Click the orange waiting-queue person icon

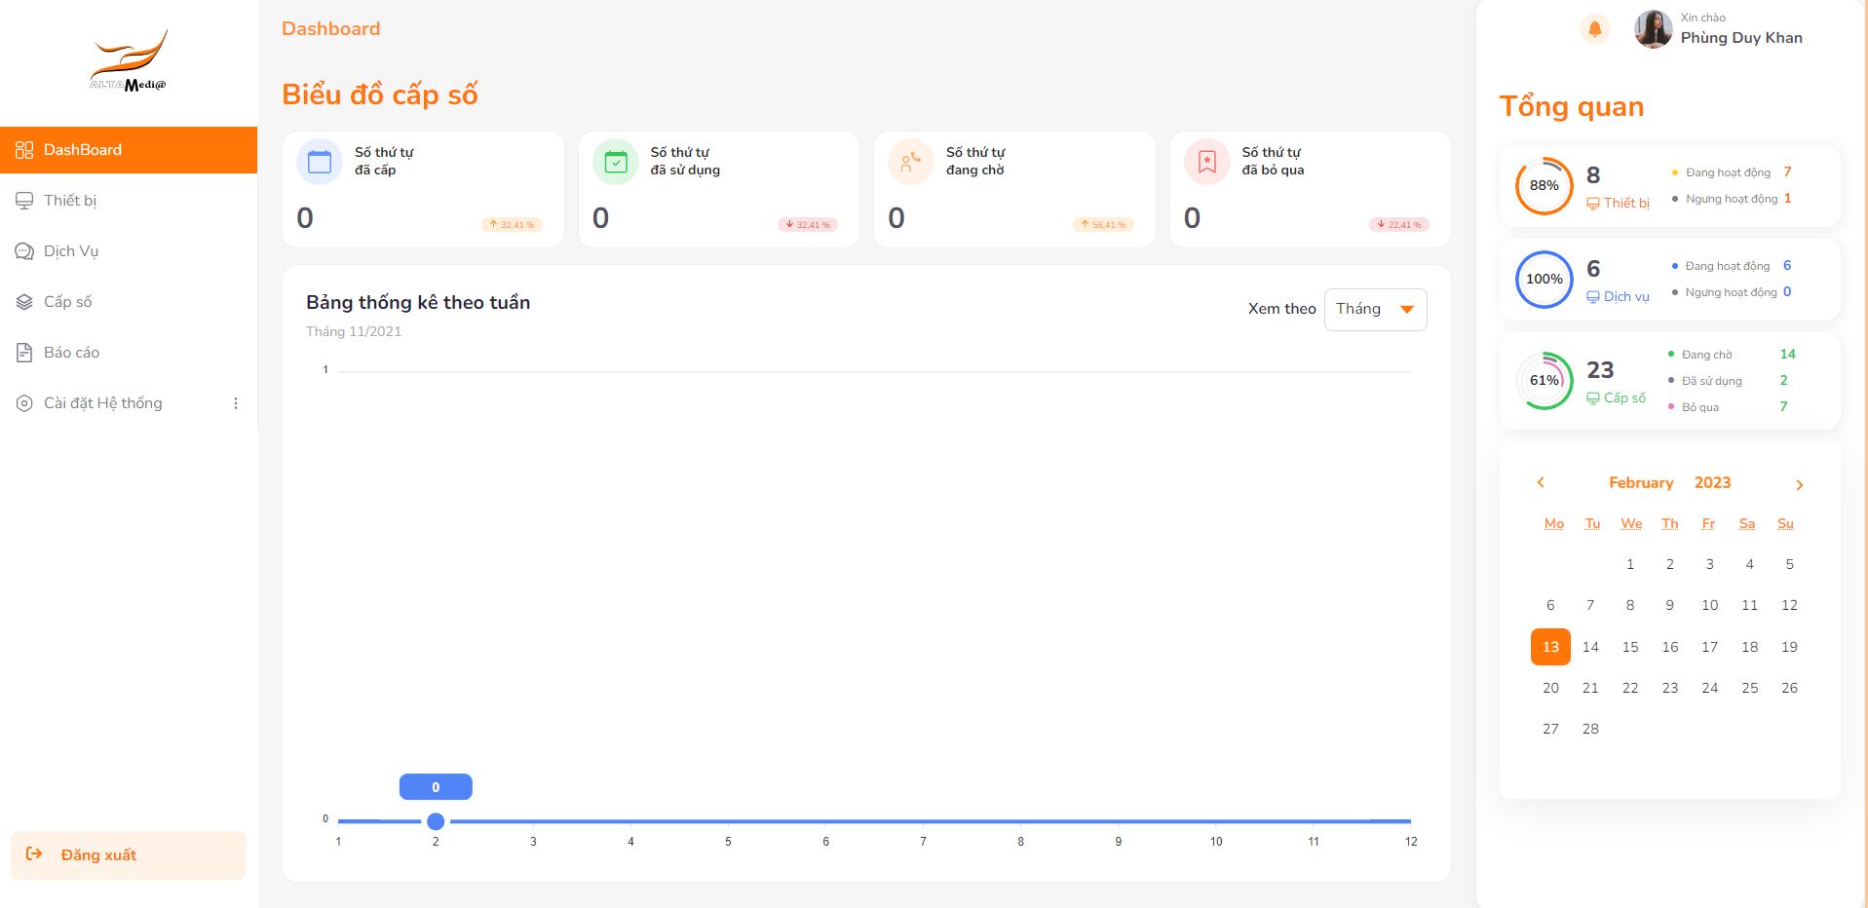click(x=911, y=162)
